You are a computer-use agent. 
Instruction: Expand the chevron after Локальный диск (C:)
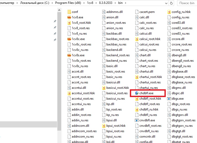pos(52,3)
